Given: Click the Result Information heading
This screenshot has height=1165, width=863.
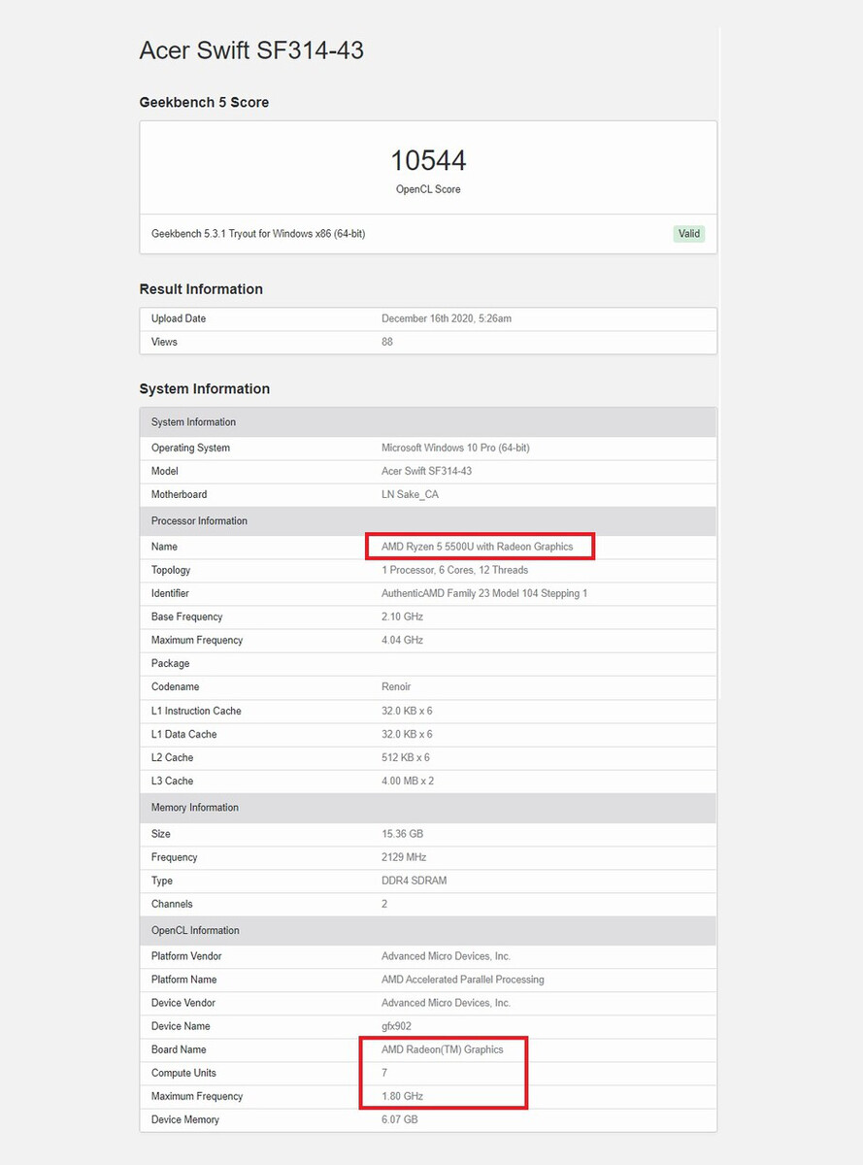Looking at the screenshot, I should pos(201,289).
